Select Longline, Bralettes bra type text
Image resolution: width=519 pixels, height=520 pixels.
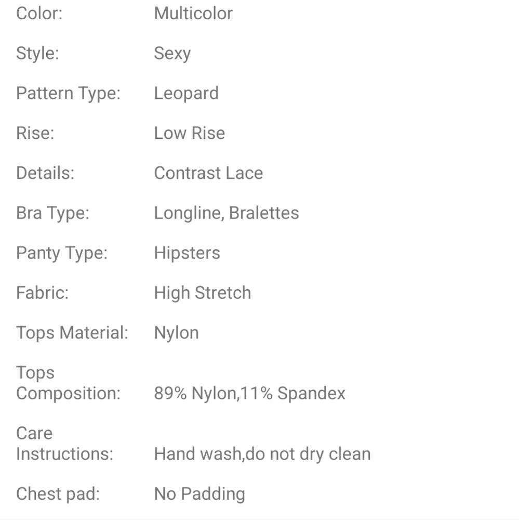point(227,213)
